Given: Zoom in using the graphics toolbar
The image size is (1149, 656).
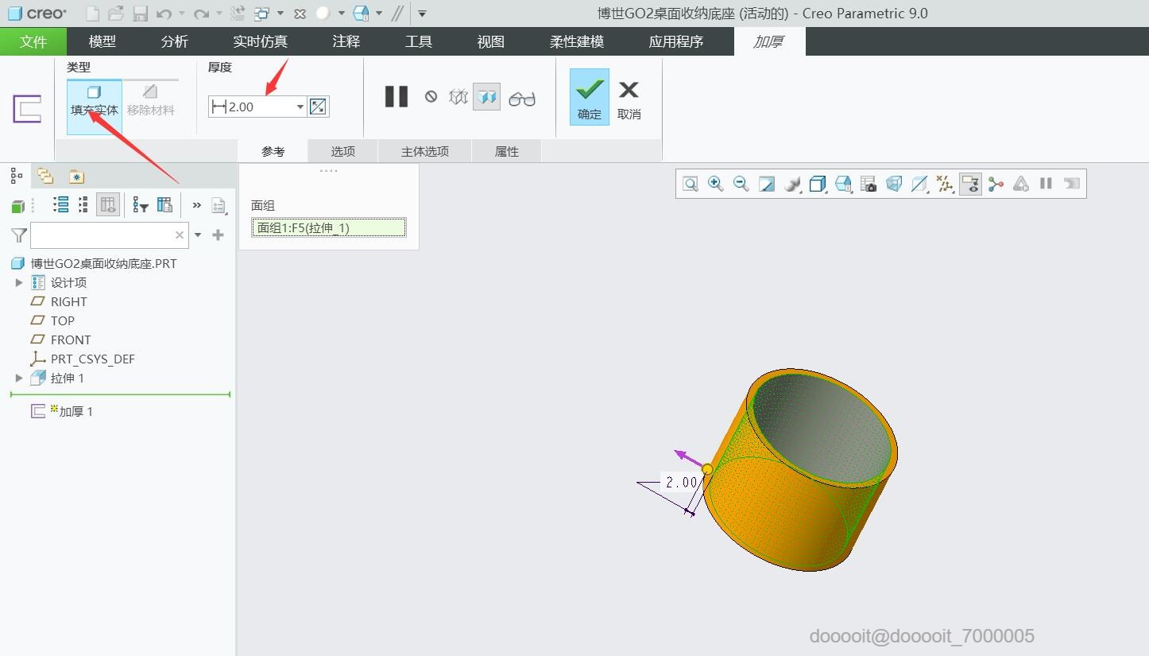Looking at the screenshot, I should point(715,184).
